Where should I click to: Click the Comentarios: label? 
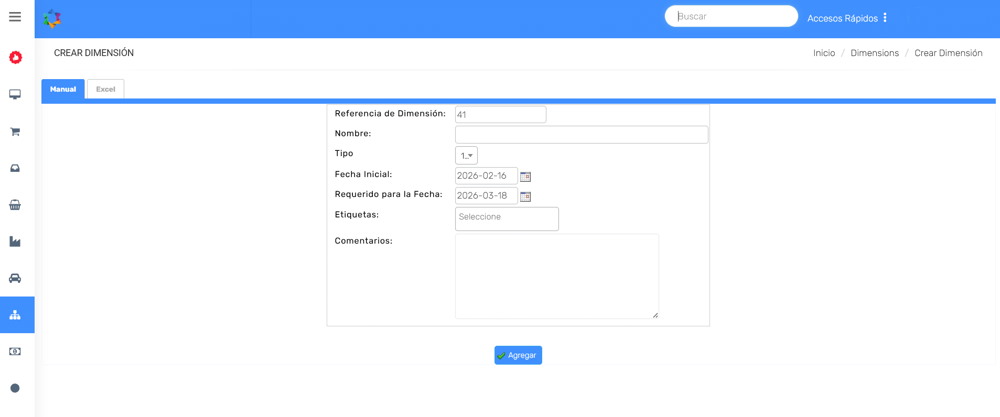point(363,241)
